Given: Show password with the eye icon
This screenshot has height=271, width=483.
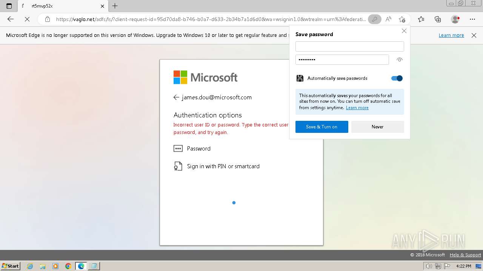Looking at the screenshot, I should tap(400, 59).
